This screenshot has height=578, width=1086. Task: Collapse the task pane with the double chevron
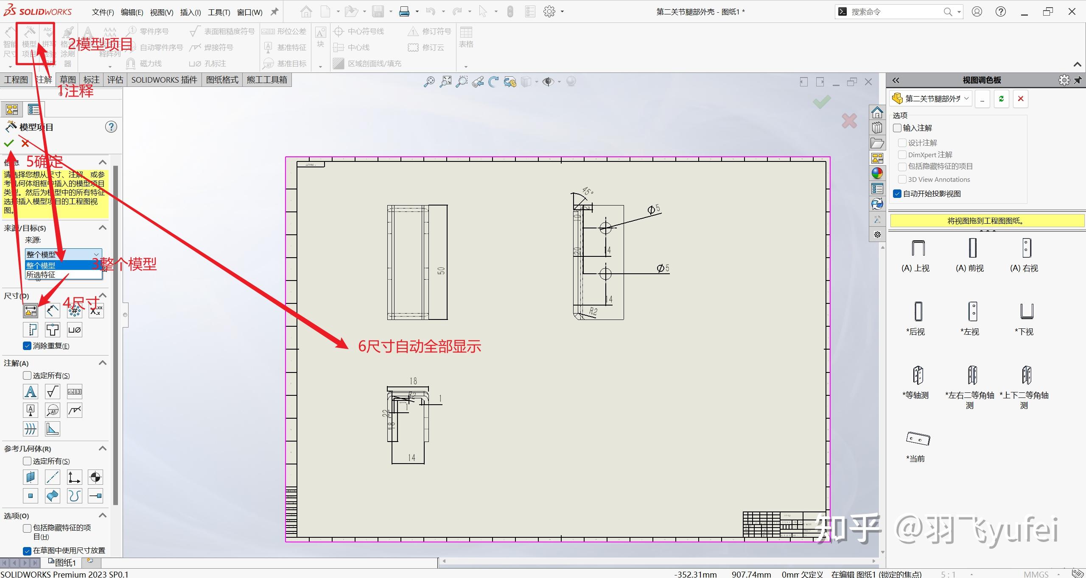pos(896,80)
